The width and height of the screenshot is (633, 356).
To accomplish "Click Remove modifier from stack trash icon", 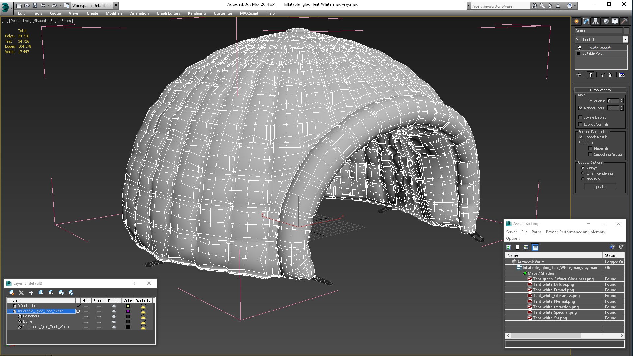I will tap(610, 75).
